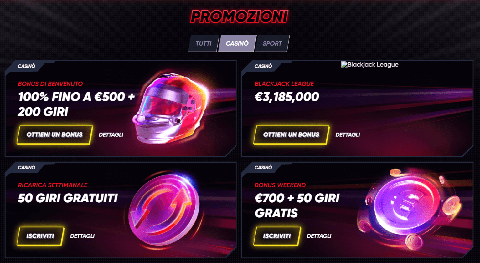
Task: Click the Promozioni page heading
Action: coord(239,17)
